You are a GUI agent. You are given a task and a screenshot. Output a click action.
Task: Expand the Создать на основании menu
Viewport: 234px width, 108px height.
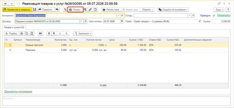pos(173,10)
